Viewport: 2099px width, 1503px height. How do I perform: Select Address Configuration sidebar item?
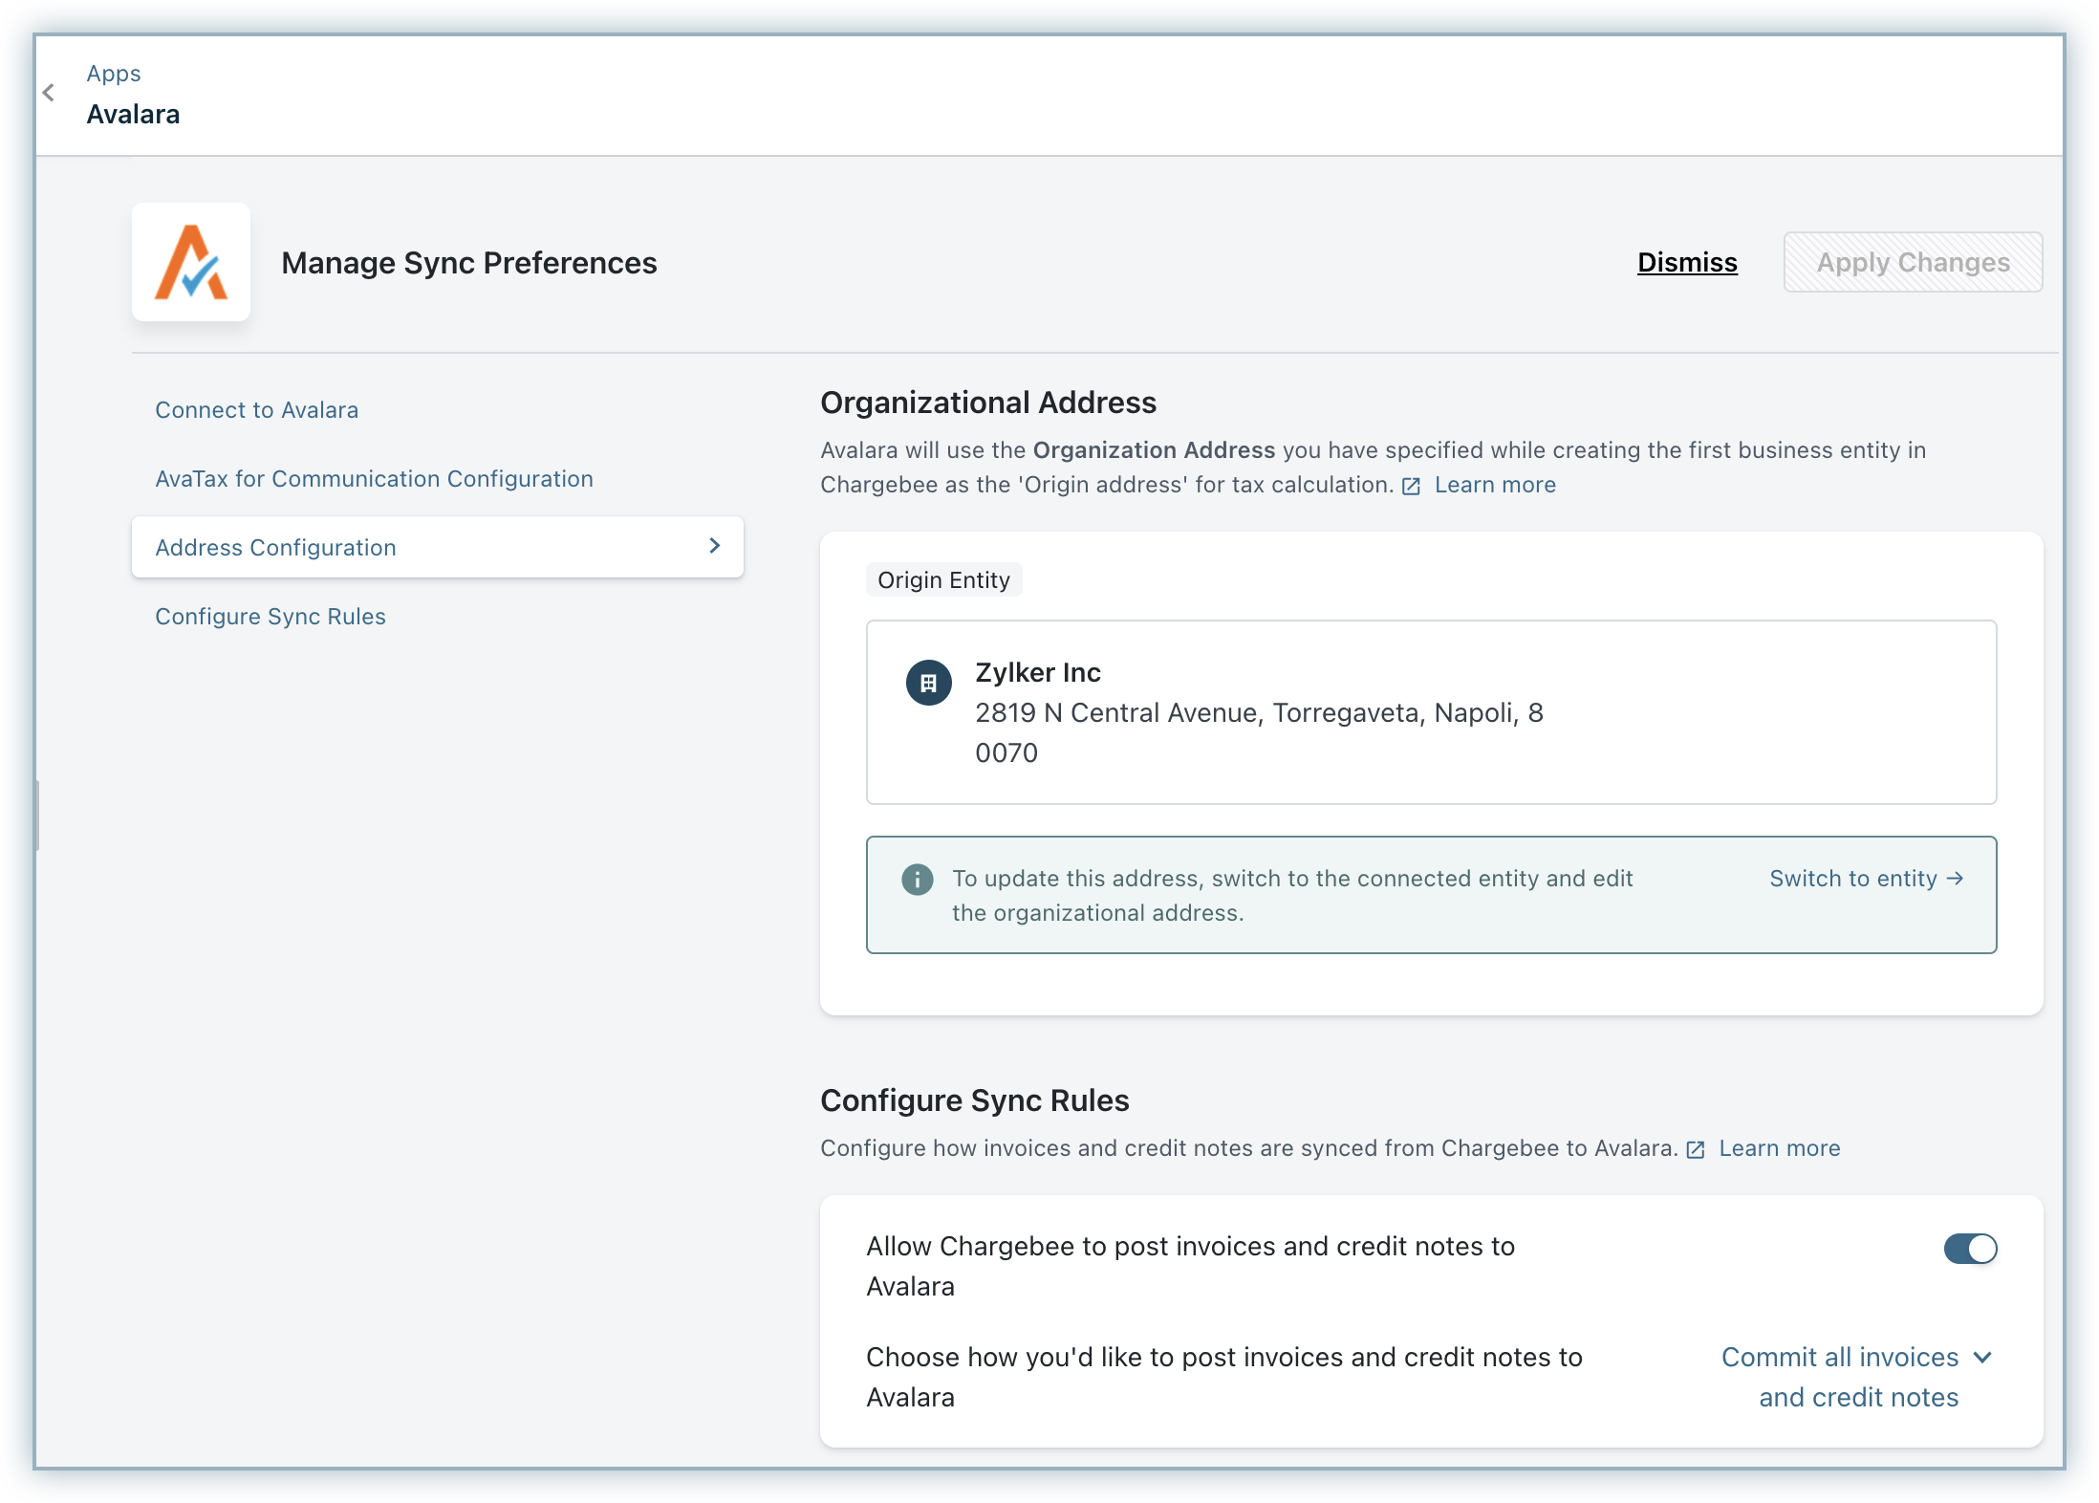(275, 548)
